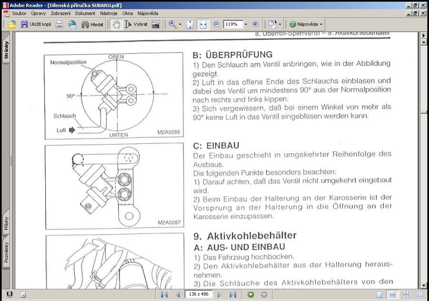Screen dimensions: 429x301
Task: Expand the Zoom In tool dropdown arrow
Action: tap(180, 25)
